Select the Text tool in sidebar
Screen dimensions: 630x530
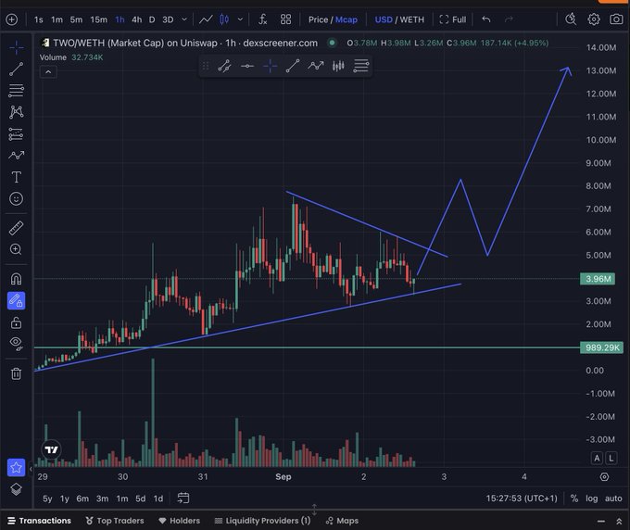pos(16,177)
